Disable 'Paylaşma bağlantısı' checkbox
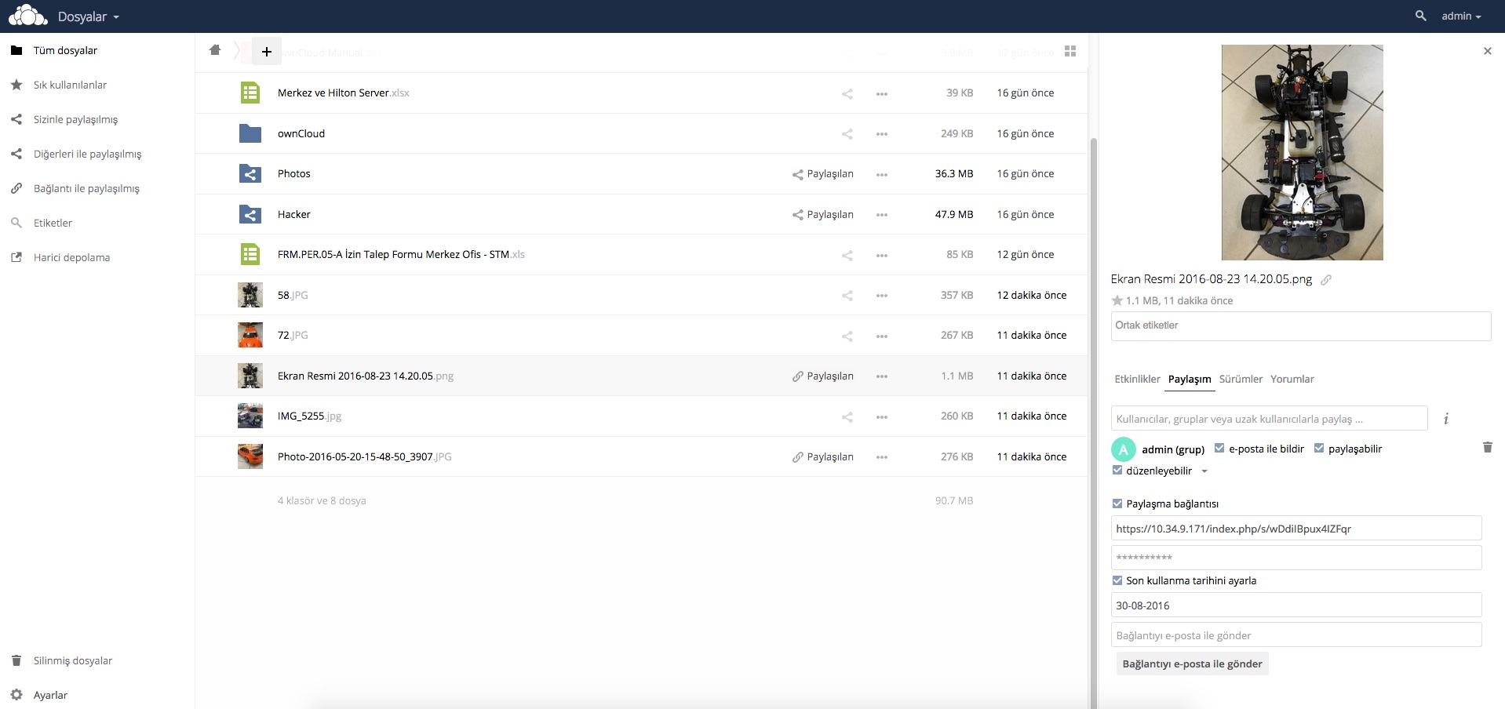The image size is (1505, 709). [1117, 504]
